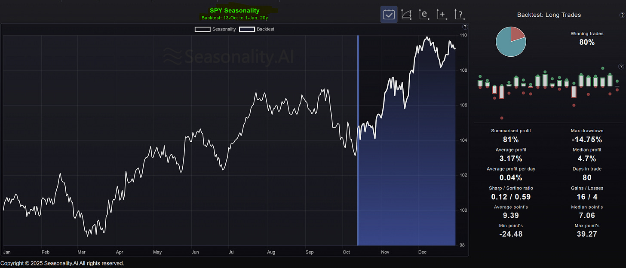
Task: Open the question-mark axis chart tool
Action: [460, 15]
